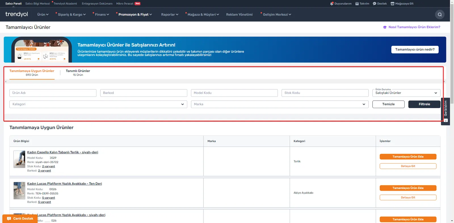Click Detaya Git for Capello Terlik
The image size is (454, 223).
pos(408,166)
